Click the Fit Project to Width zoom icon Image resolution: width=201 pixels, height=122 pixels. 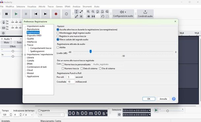(x=102, y=12)
